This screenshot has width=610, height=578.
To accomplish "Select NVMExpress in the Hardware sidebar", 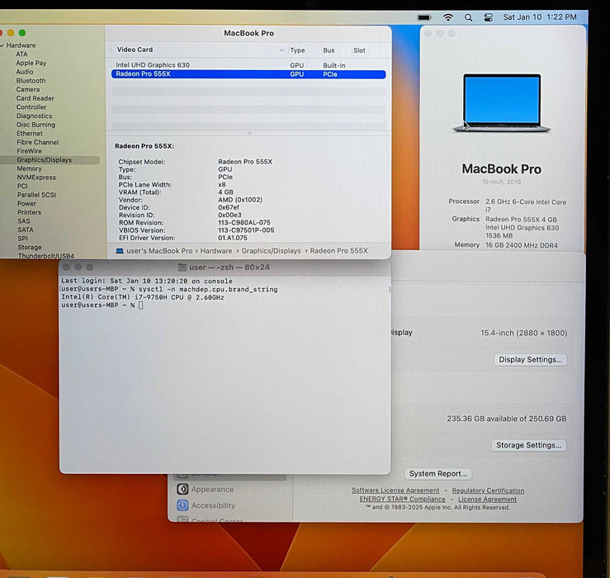I will point(36,178).
